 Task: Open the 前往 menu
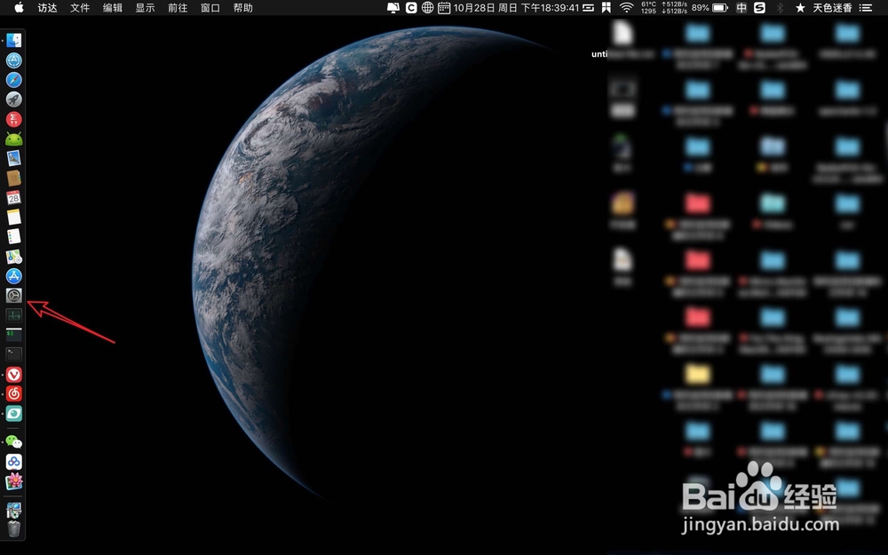(x=178, y=8)
